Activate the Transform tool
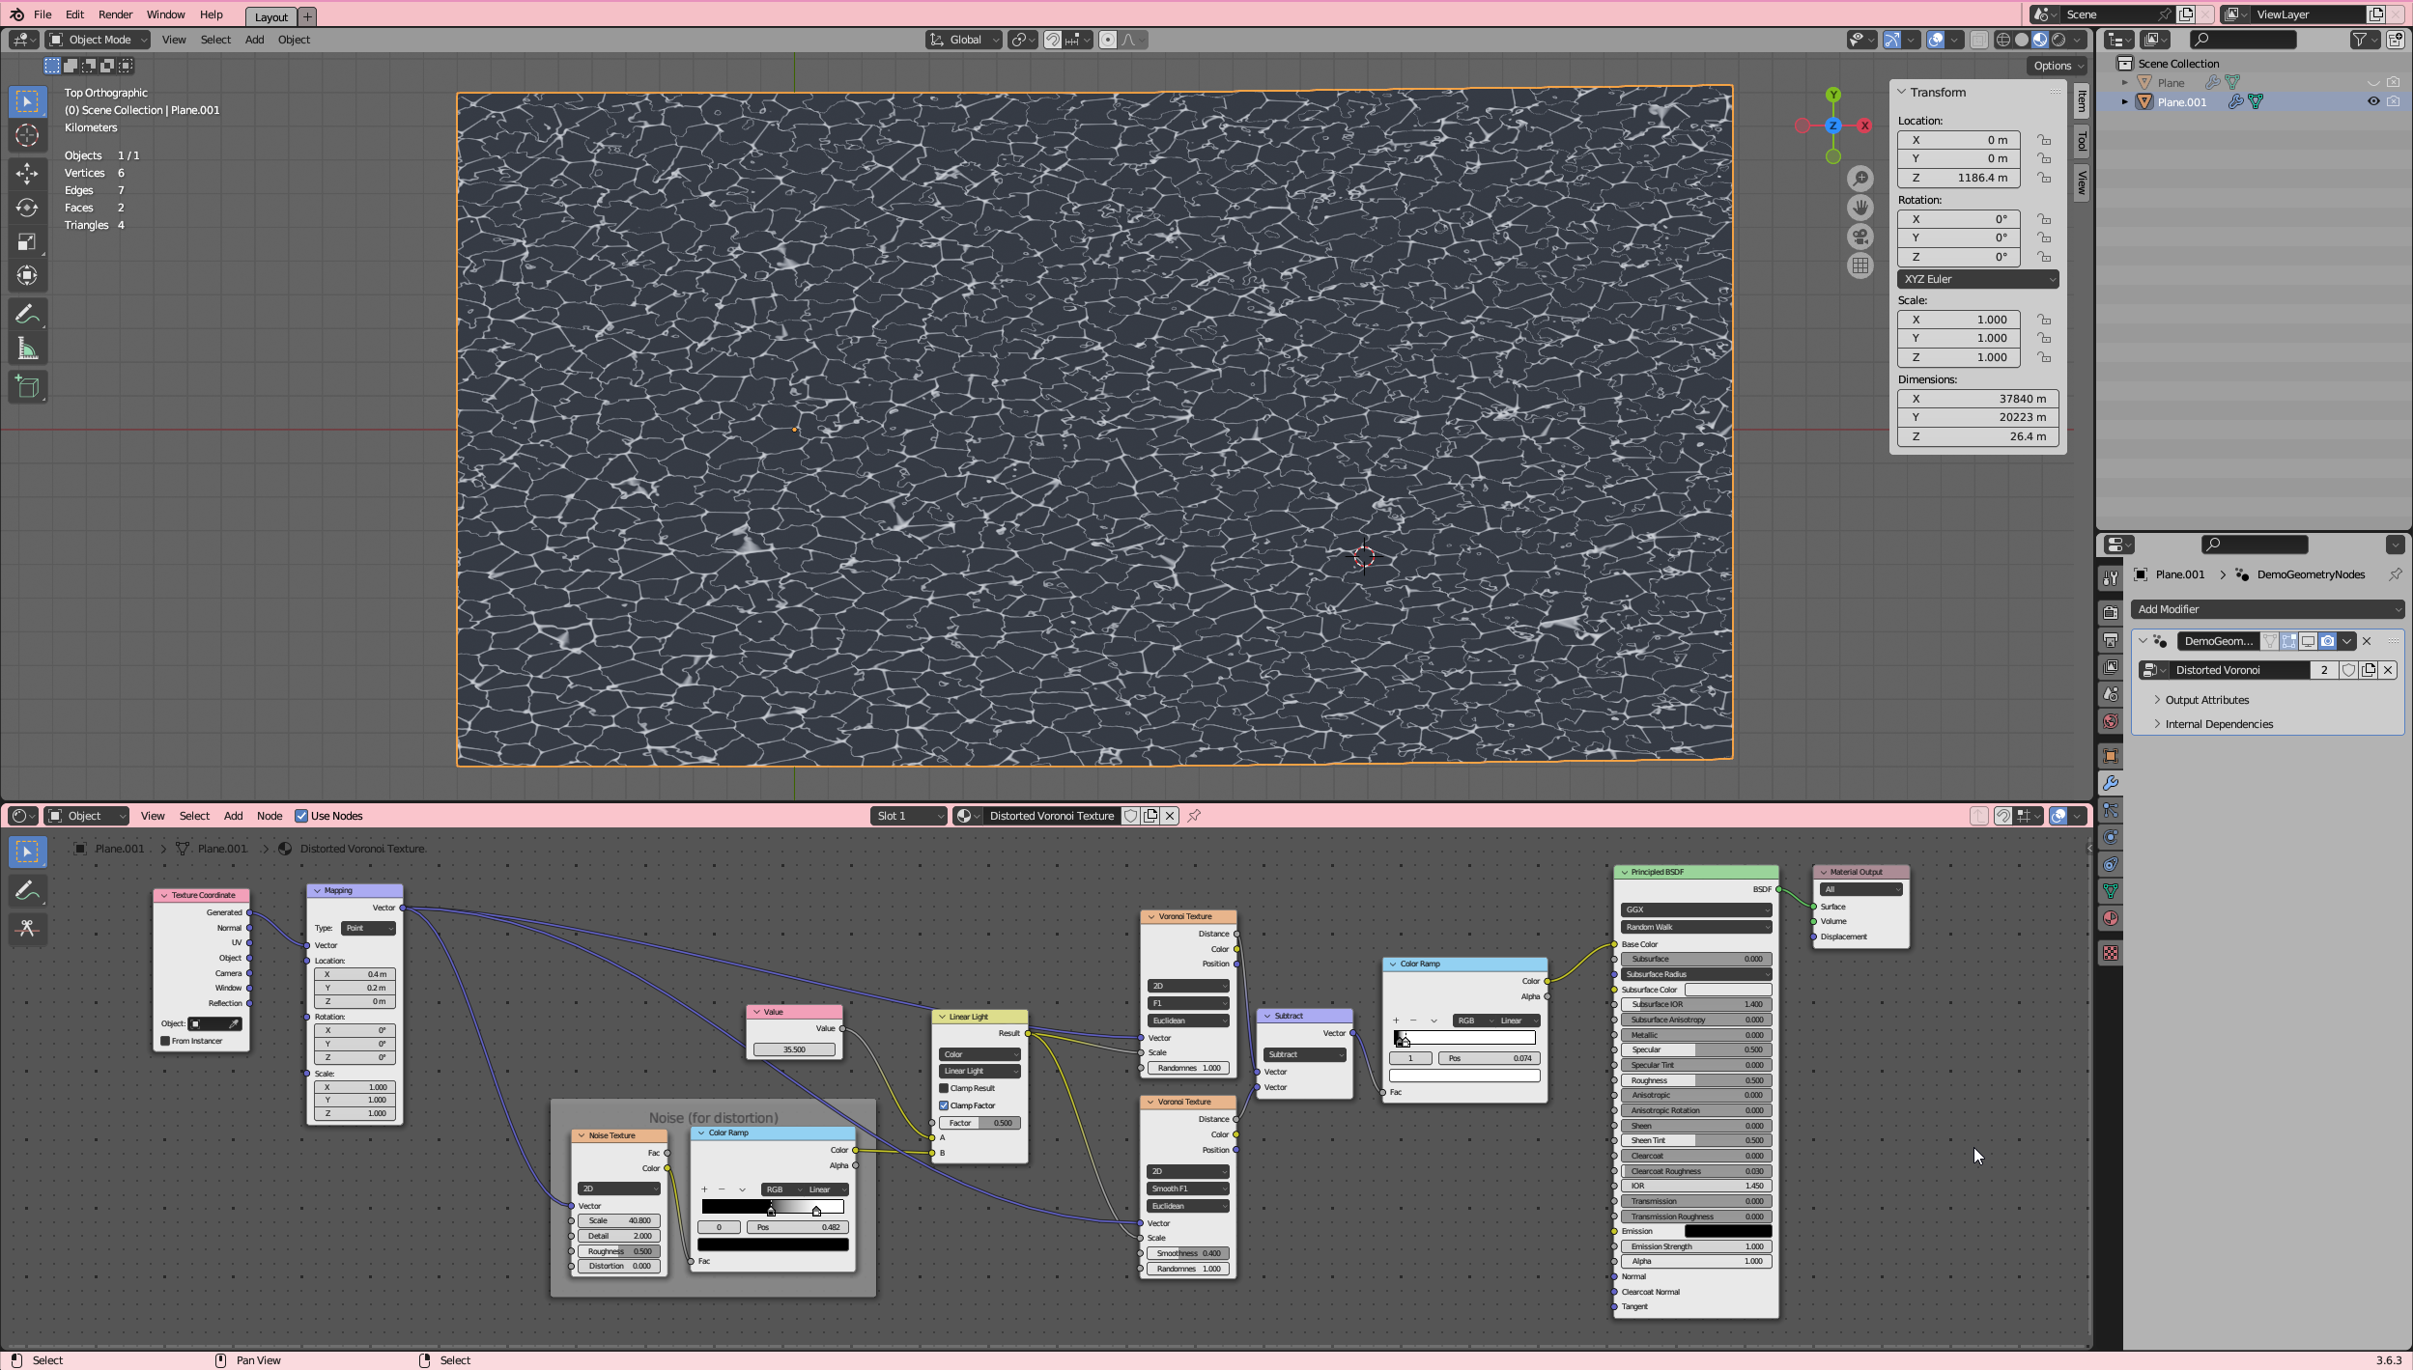Viewport: 2413px width, 1370px height. 27,275
